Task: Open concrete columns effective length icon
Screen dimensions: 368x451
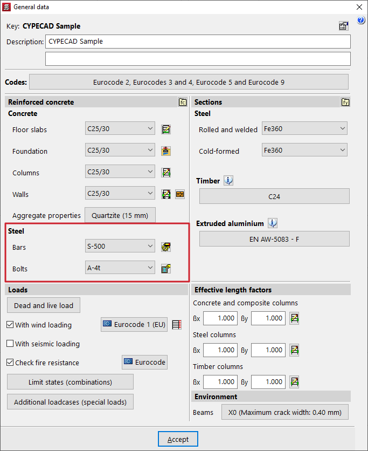Action: click(x=294, y=318)
